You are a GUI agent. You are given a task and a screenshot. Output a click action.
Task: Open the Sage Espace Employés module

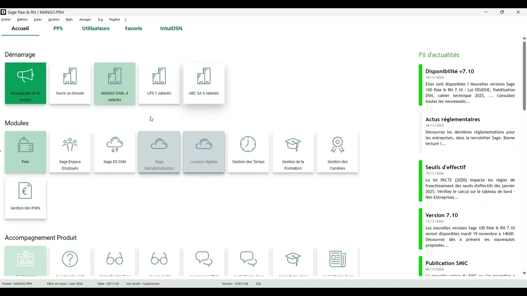70,152
